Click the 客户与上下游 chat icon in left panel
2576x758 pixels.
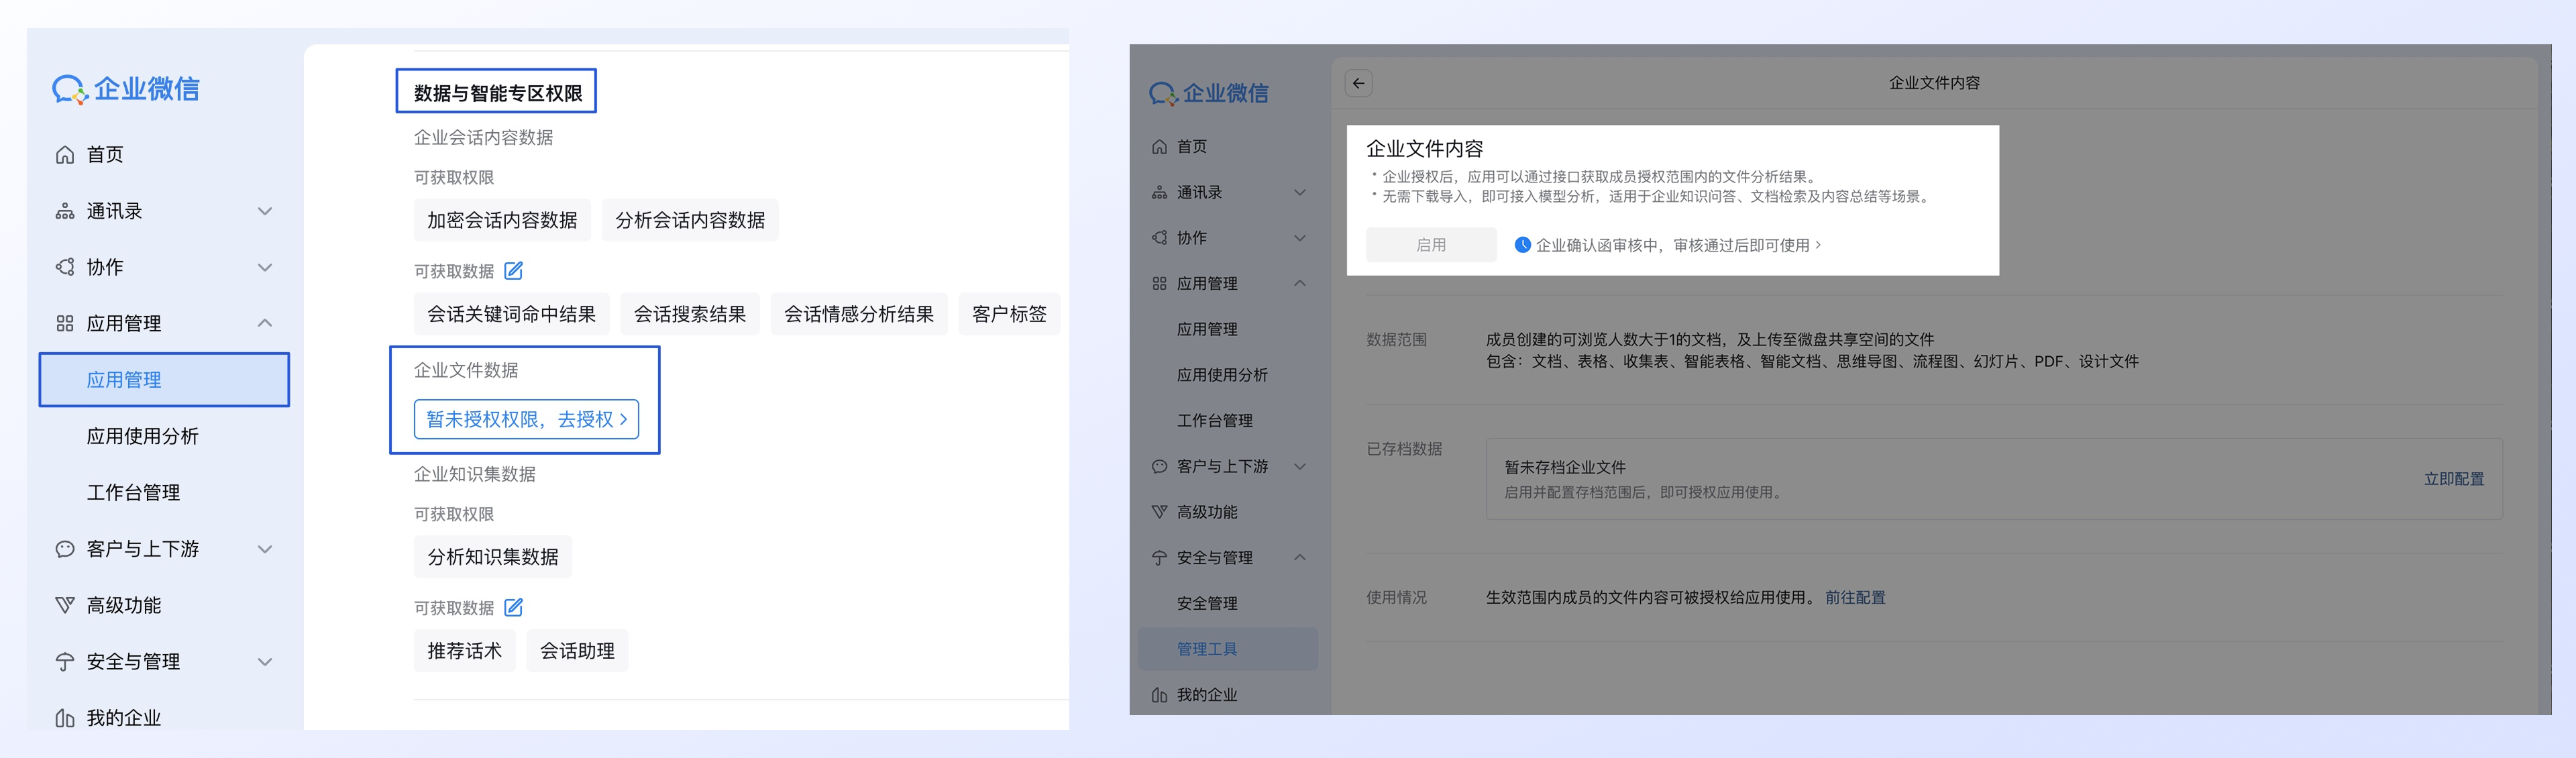click(x=65, y=549)
